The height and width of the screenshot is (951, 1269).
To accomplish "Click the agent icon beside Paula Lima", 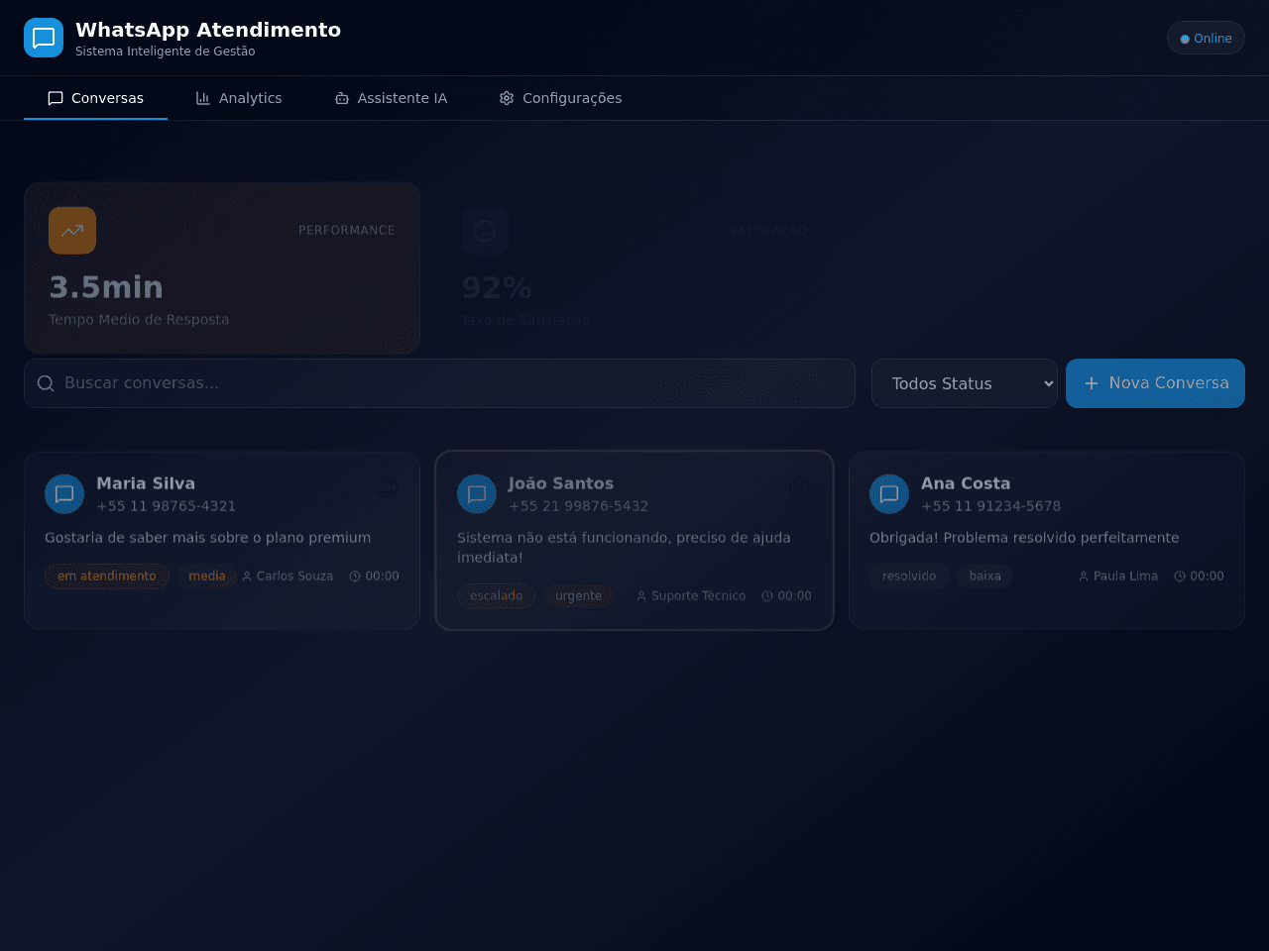I will pyautogui.click(x=1084, y=577).
